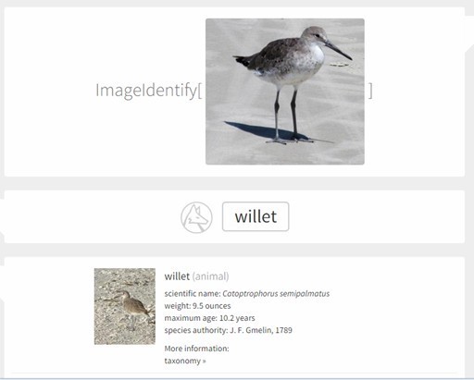Click the closing bracket after the photo

(x=370, y=91)
